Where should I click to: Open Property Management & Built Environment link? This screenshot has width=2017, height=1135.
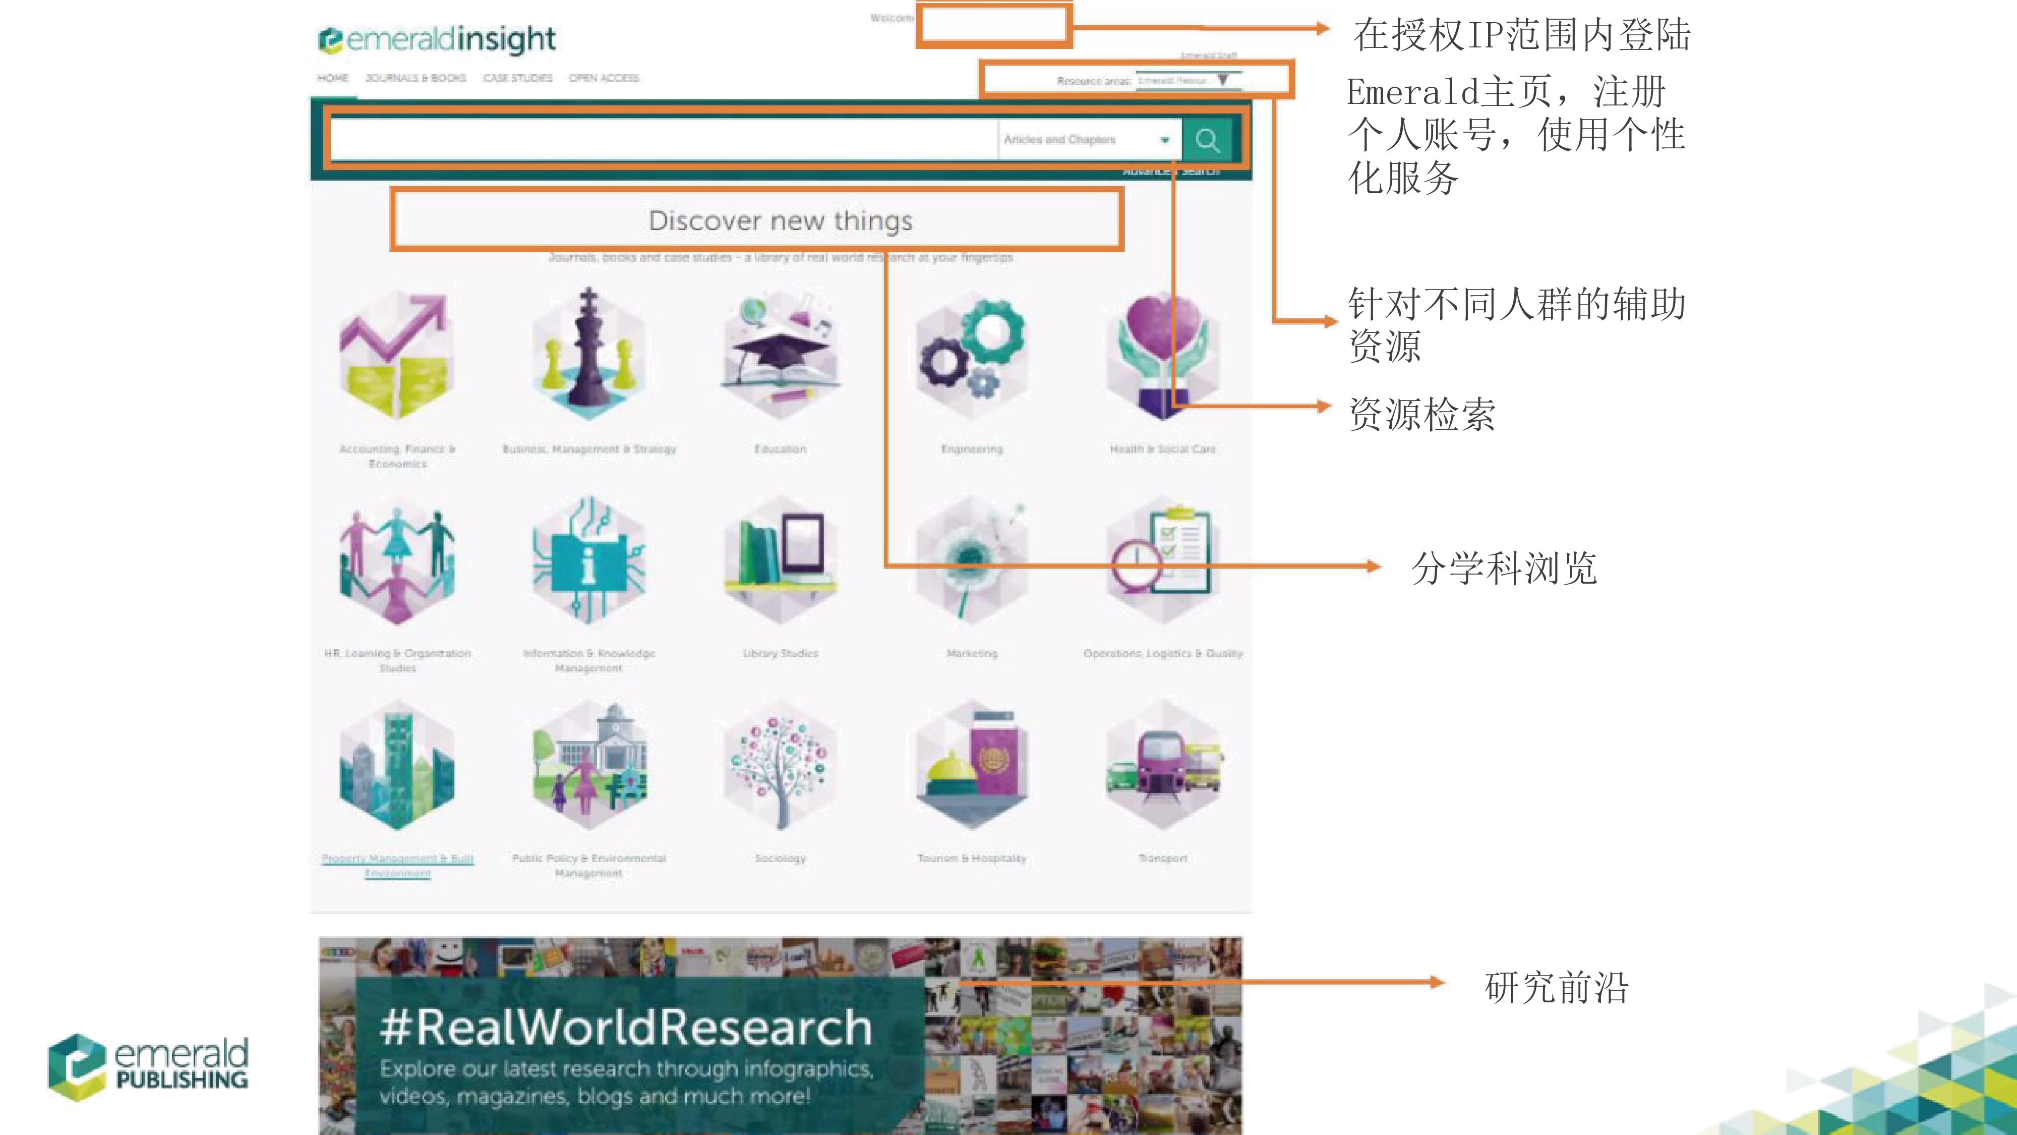[397, 866]
